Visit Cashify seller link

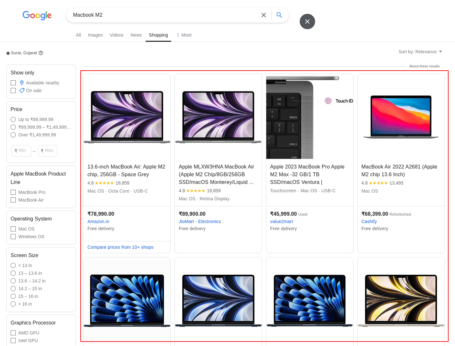coord(369,221)
